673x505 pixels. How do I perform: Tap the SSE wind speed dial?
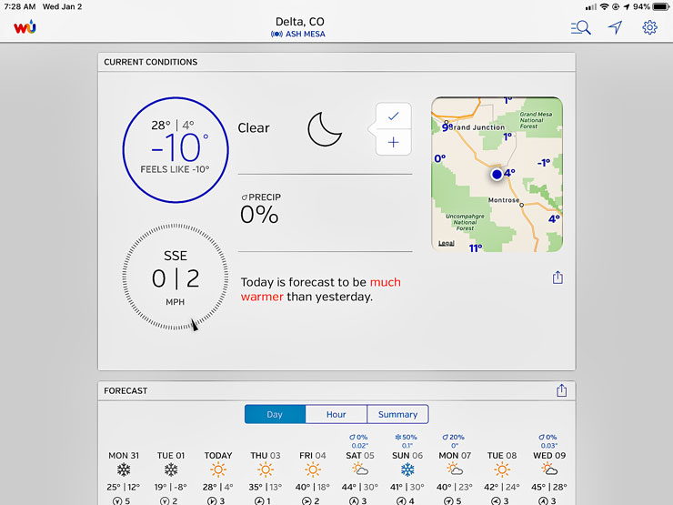coord(175,277)
